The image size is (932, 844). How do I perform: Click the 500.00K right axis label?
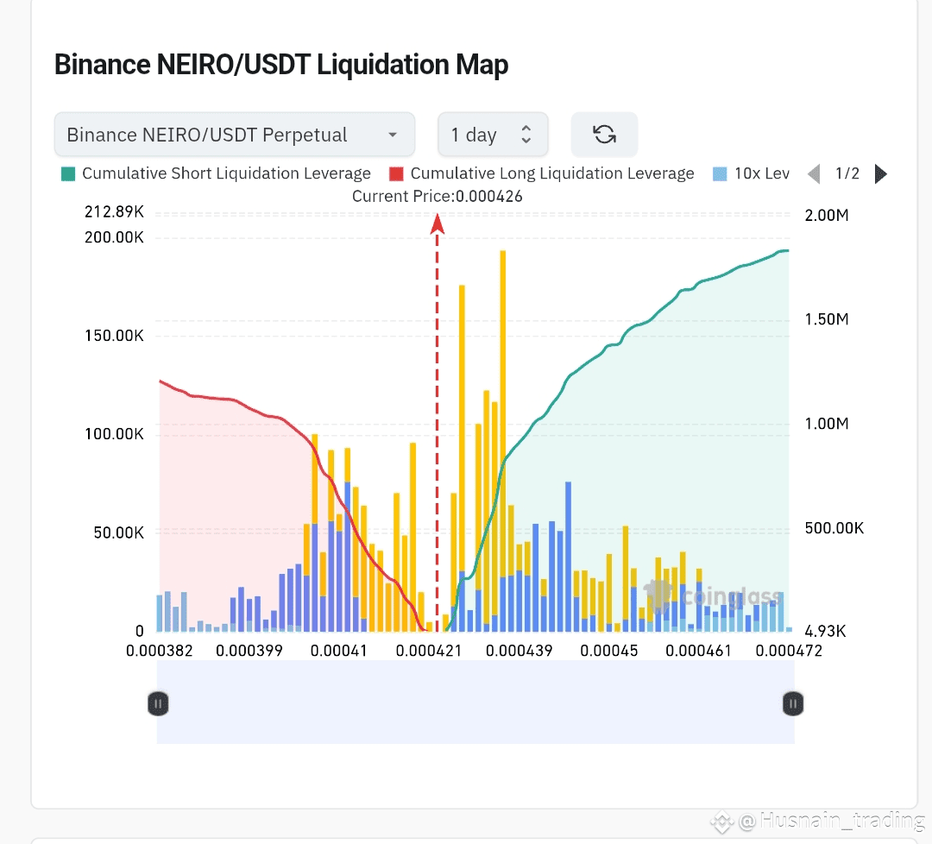(x=834, y=528)
